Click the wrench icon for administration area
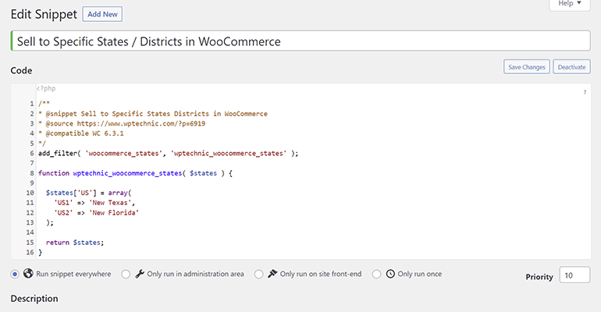Screen dimensions: 601x312 tap(140, 274)
